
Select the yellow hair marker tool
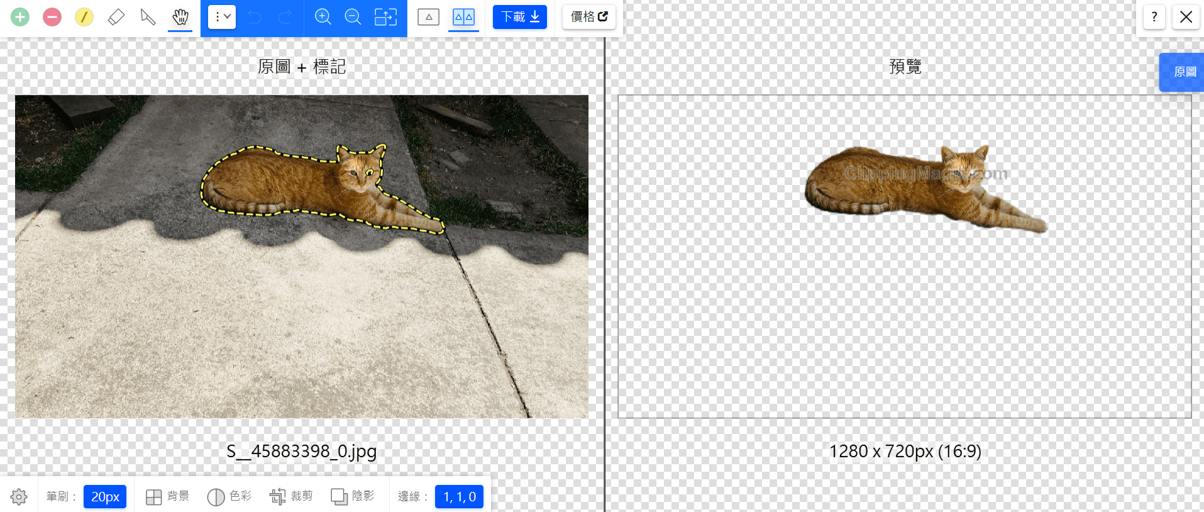click(x=84, y=17)
